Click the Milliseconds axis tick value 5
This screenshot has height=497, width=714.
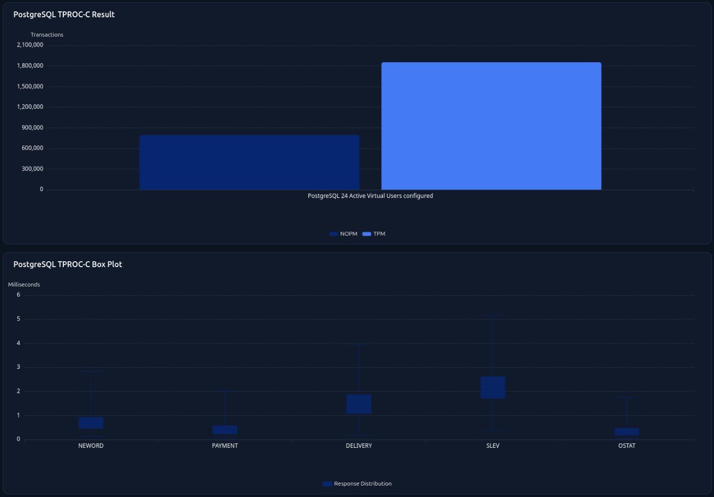tap(18, 319)
